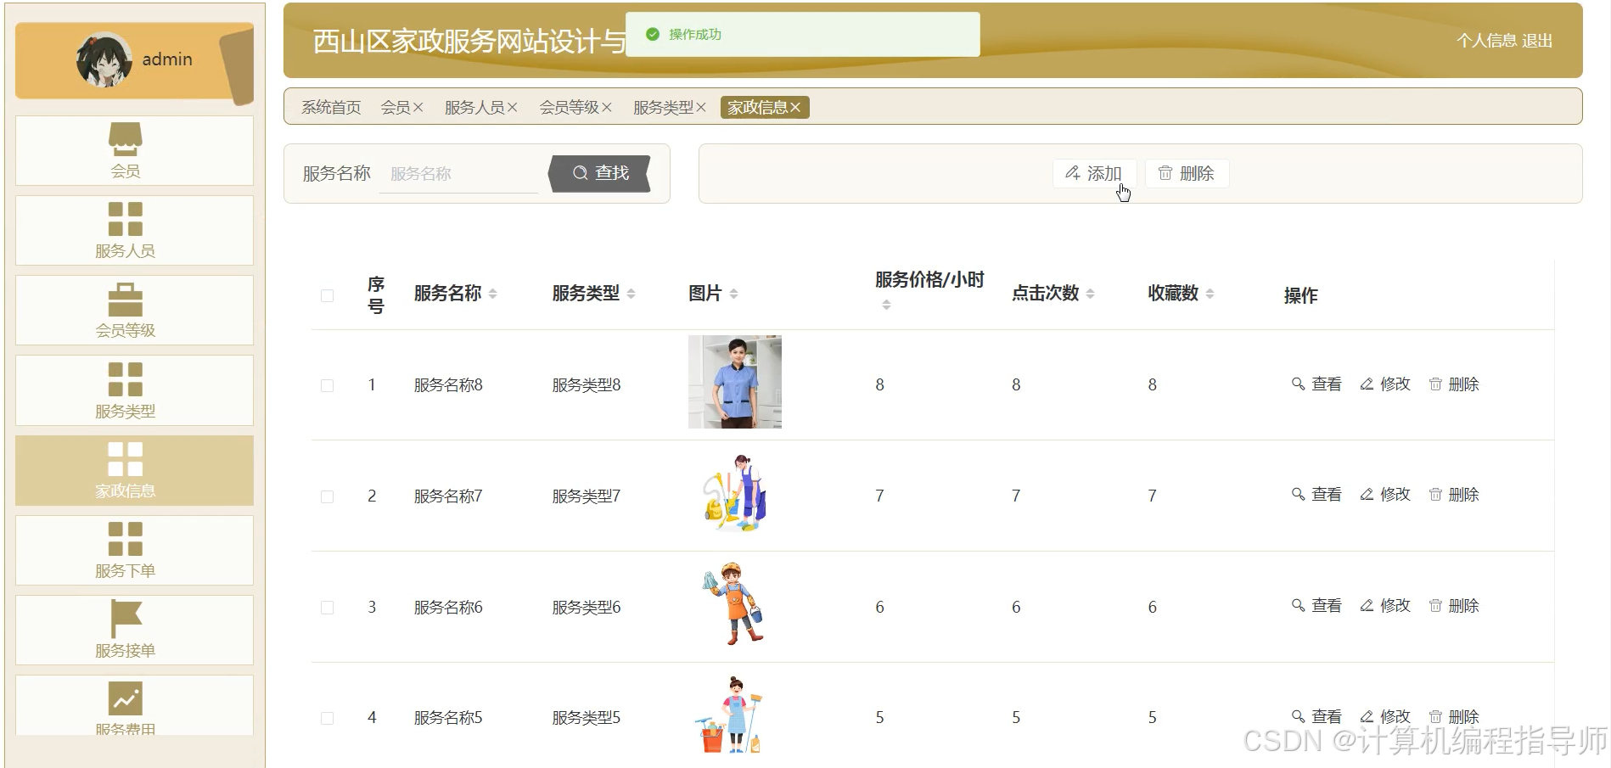Click 修改 for 服务名称5 row
The height and width of the screenshot is (768, 1611).
click(1385, 717)
